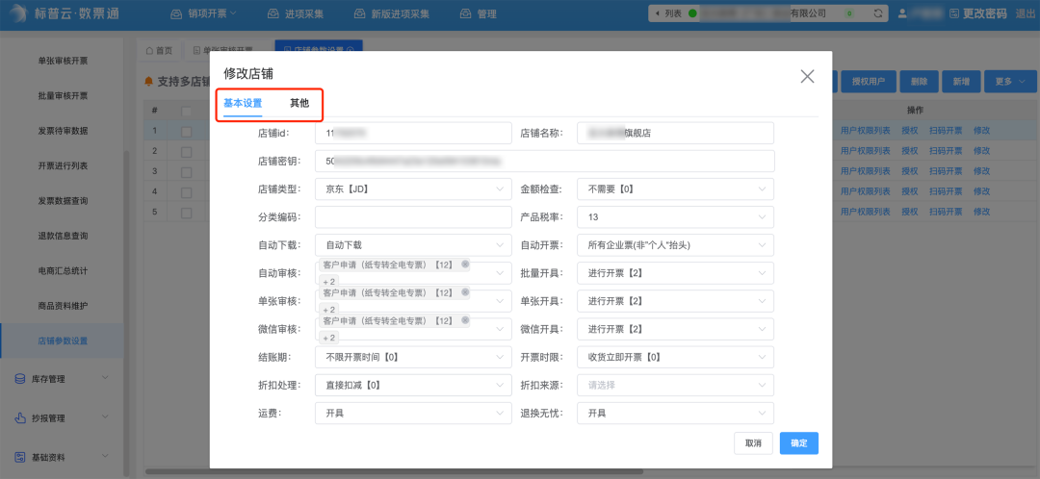Click the 抄报管理 sidebar icon
This screenshot has width=1040, height=479.
point(20,418)
